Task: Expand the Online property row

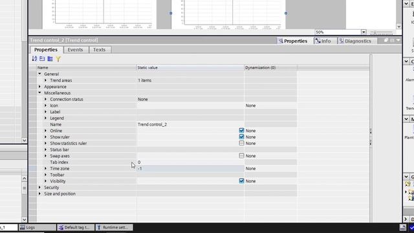Action: point(45,131)
